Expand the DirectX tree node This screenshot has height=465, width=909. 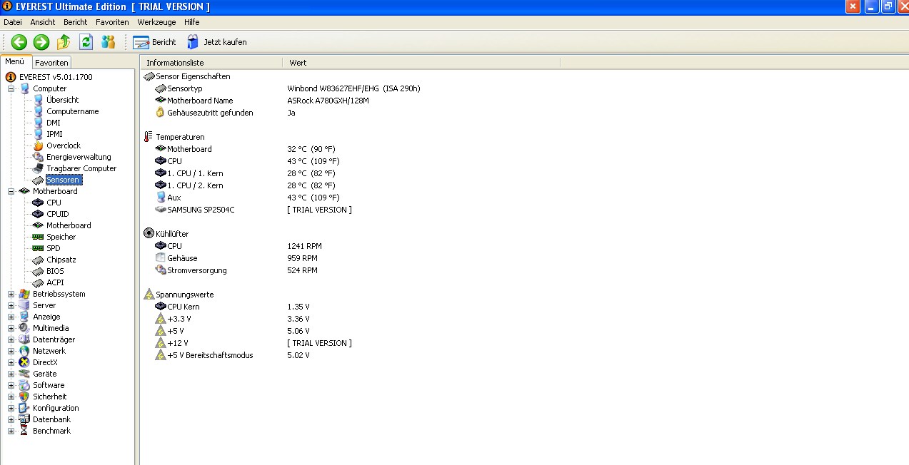11,362
